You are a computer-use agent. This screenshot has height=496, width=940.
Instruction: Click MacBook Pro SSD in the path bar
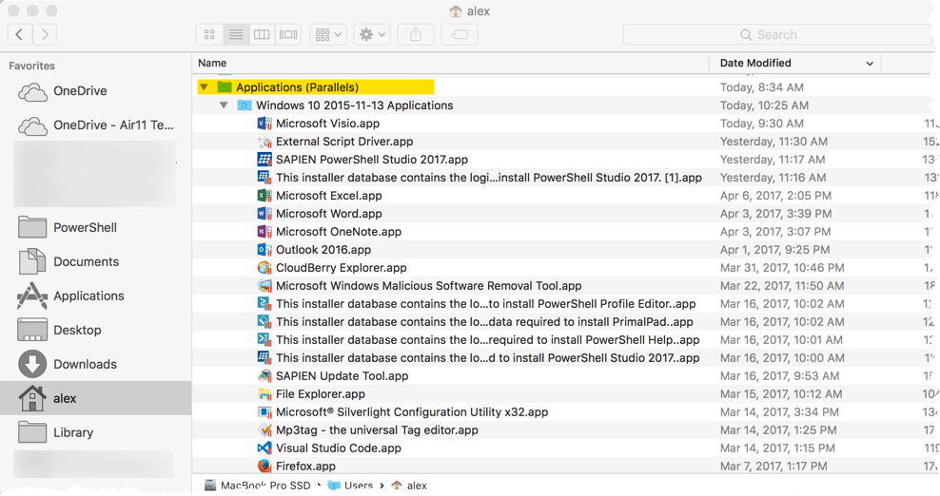(258, 486)
